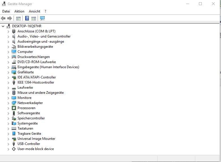
Task: Collapse the DESKTOP-16Q97HR root node
Action: (x=3, y=26)
